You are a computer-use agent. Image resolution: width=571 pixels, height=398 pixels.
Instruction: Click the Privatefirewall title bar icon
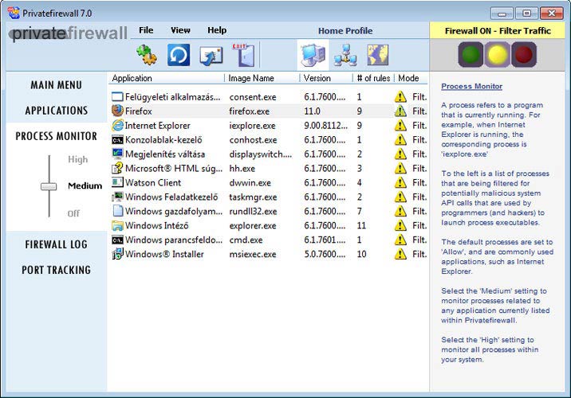(x=14, y=13)
